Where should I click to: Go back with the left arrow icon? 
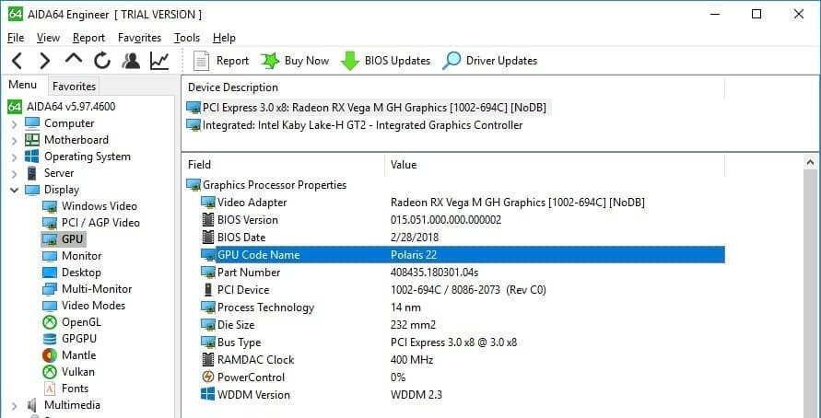click(x=17, y=61)
